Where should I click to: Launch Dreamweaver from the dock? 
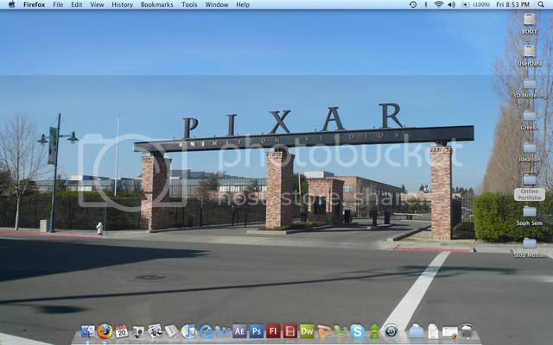point(307,331)
